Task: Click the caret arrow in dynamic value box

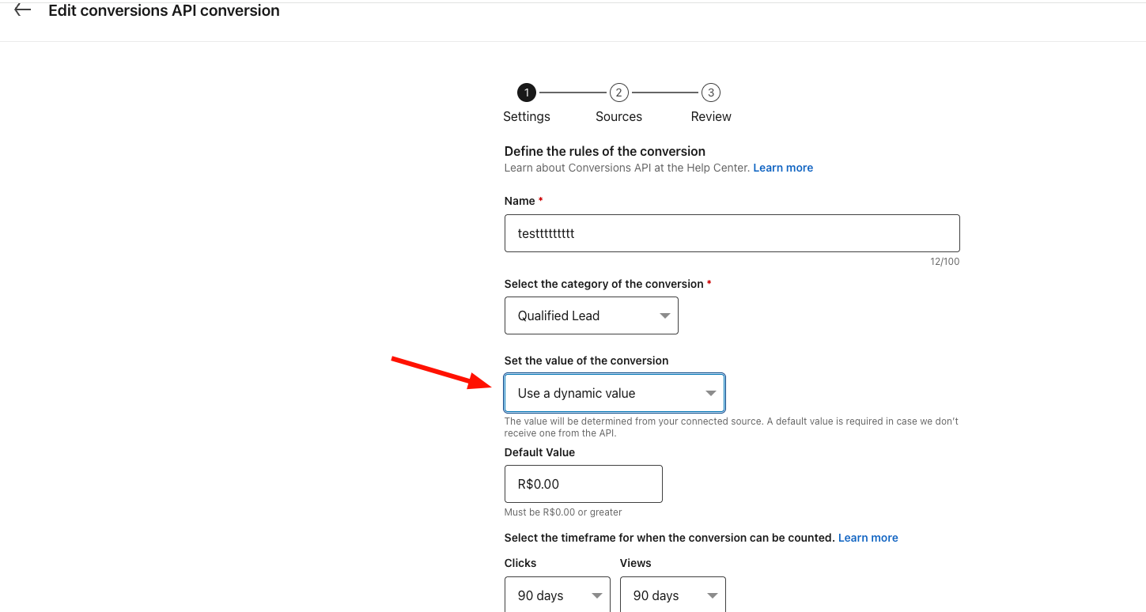Action: tap(710, 394)
